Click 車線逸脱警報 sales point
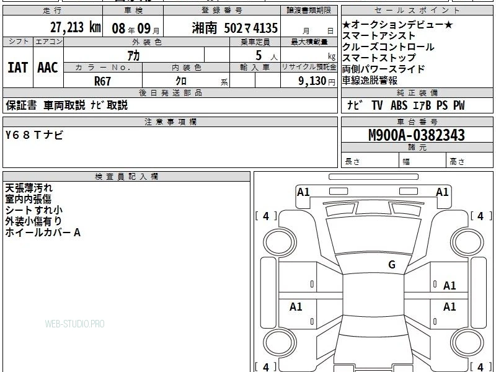The height and width of the screenshot is (372, 496). [x=370, y=81]
